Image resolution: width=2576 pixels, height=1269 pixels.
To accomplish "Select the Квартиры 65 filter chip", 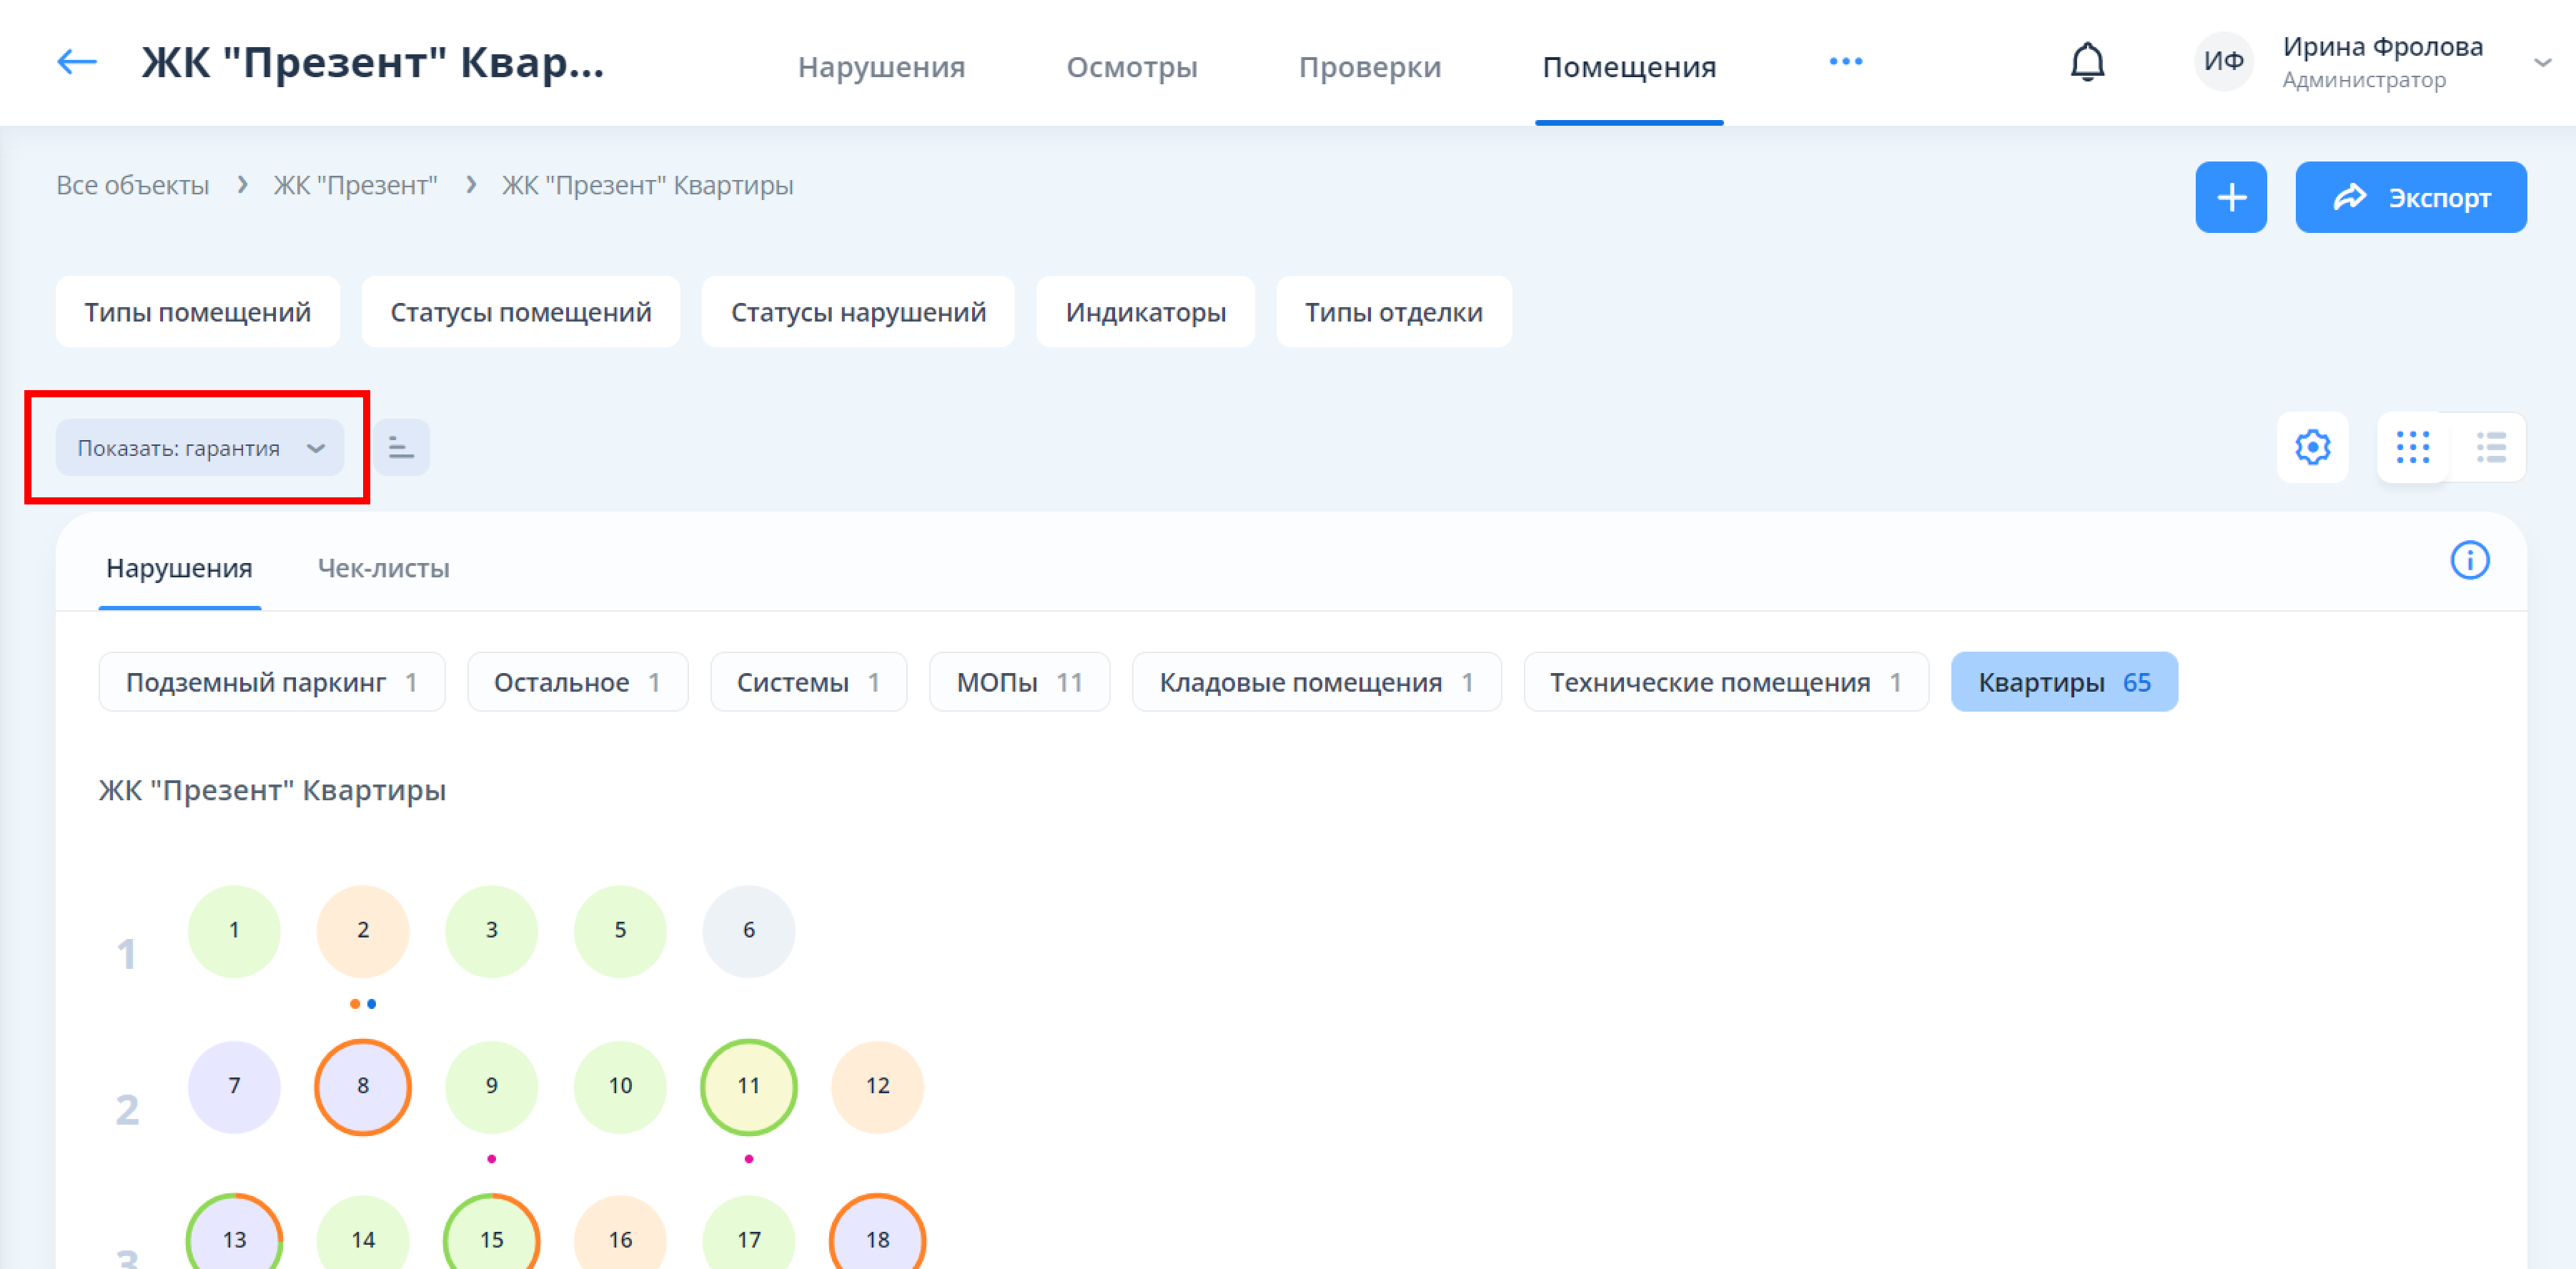I will (x=2063, y=682).
